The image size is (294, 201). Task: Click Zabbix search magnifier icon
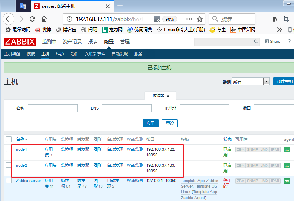click(x=256, y=42)
